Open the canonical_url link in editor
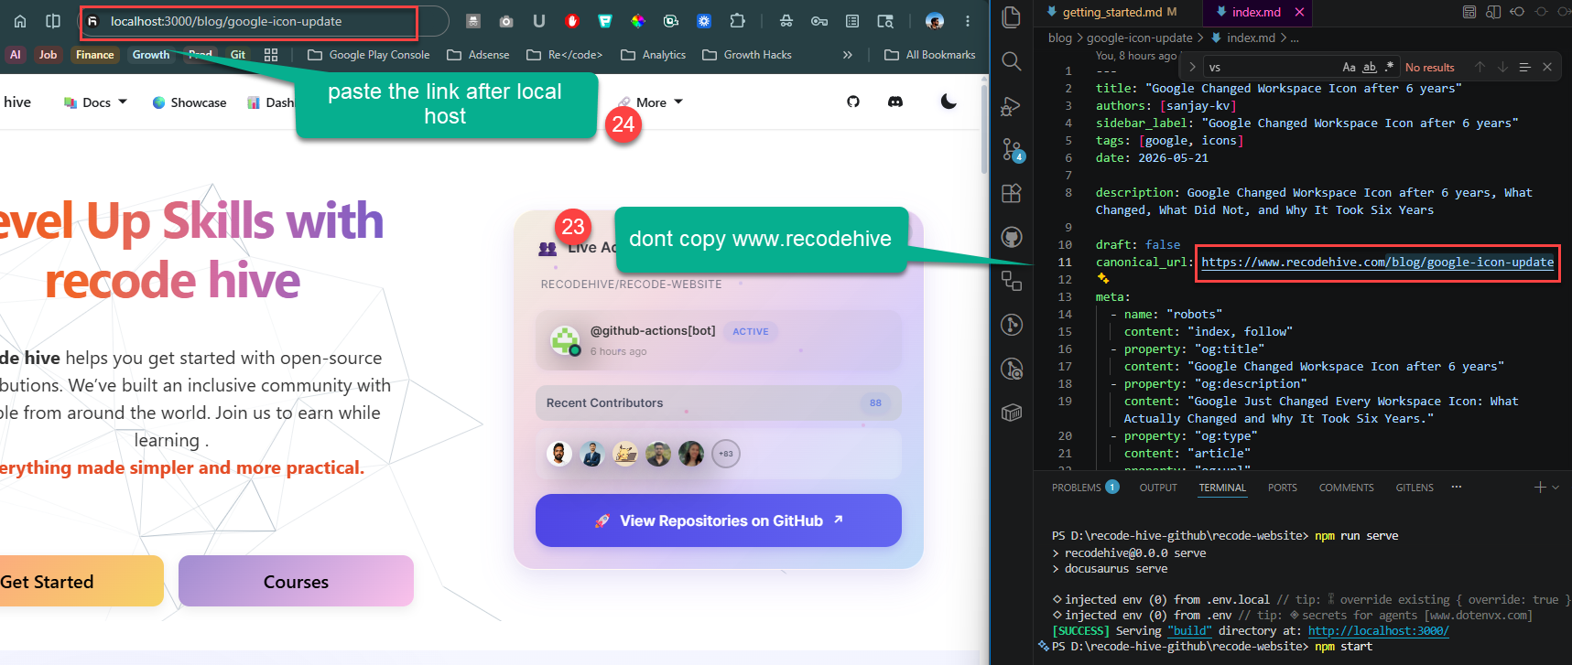This screenshot has width=1572, height=665. click(x=1377, y=263)
